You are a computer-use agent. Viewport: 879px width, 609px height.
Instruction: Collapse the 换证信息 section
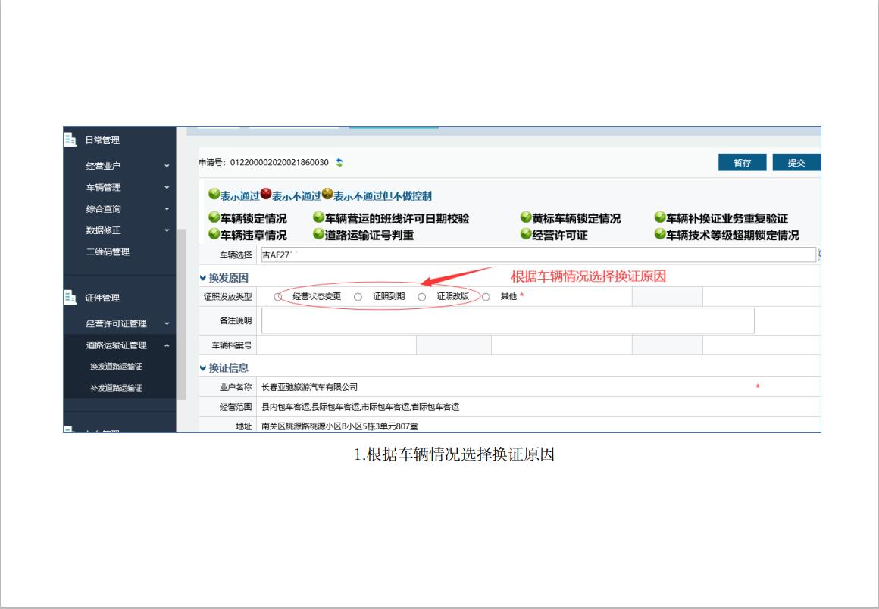point(203,368)
